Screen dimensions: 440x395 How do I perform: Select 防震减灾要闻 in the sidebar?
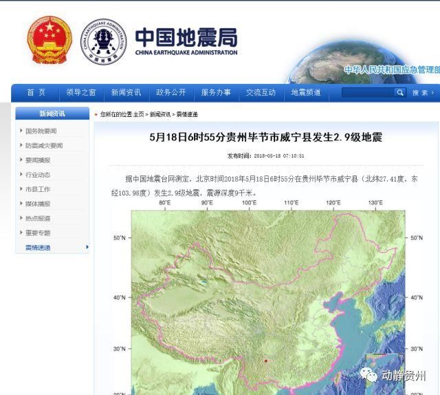pyautogui.click(x=44, y=145)
